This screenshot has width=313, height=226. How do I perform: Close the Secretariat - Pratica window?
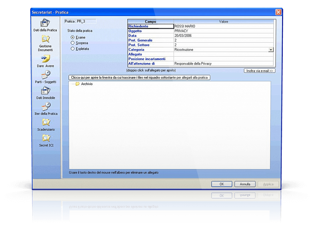tap(278, 13)
